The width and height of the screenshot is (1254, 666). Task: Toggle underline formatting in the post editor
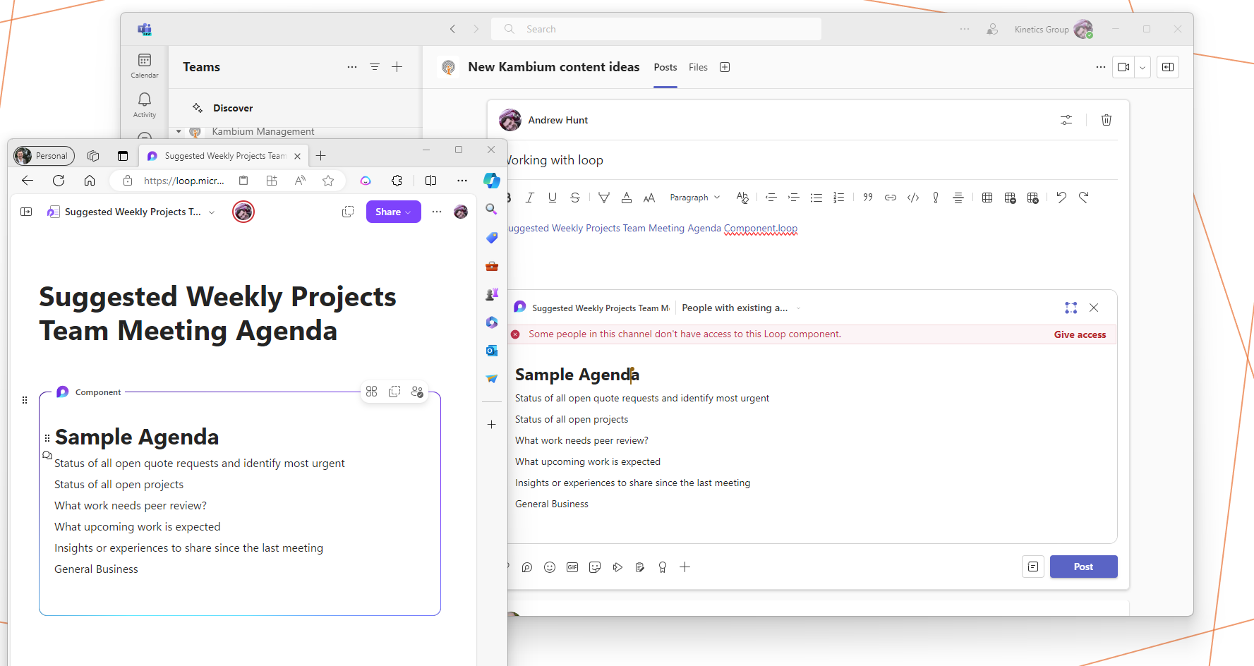[553, 198]
